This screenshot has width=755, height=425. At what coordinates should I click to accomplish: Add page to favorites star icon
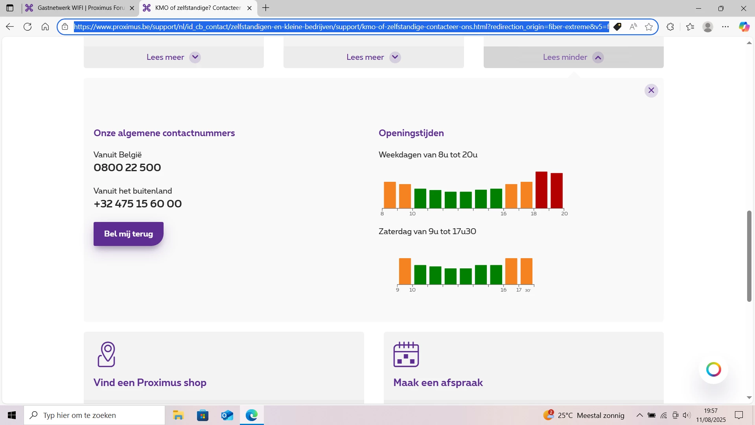pyautogui.click(x=649, y=27)
